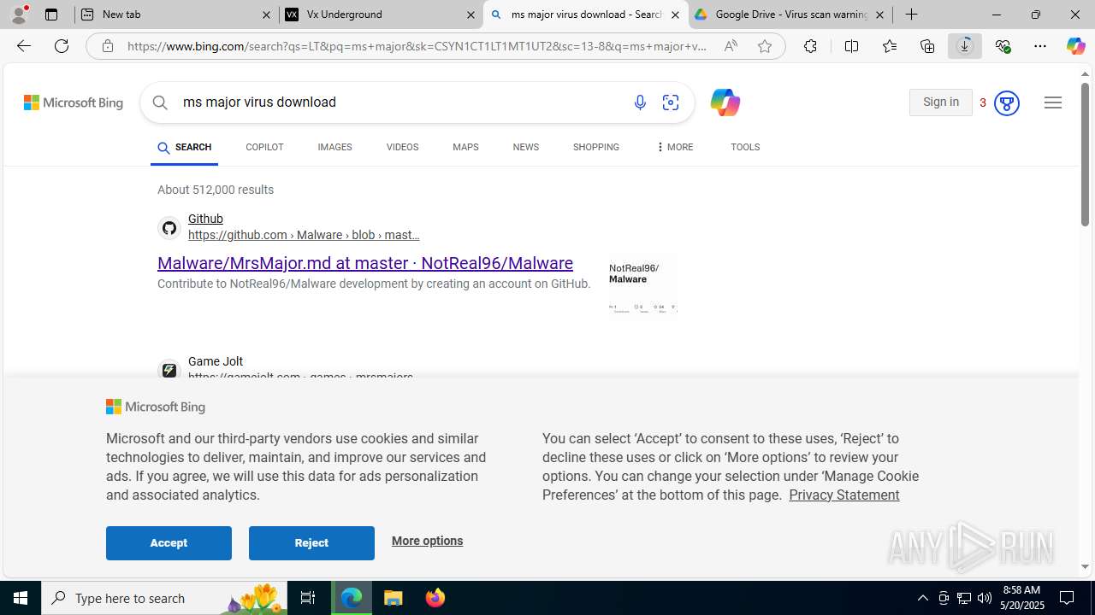The width and height of the screenshot is (1095, 615).
Task: Open Edge Settings and more menu
Action: [1040, 46]
